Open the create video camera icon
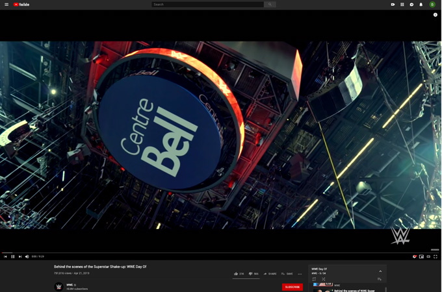The width and height of the screenshot is (442, 292). click(393, 5)
